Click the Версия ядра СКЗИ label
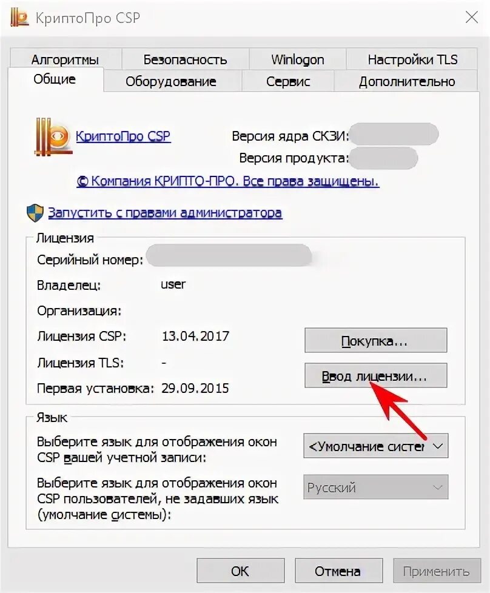Screen dimensions: 490x593 click(x=290, y=136)
